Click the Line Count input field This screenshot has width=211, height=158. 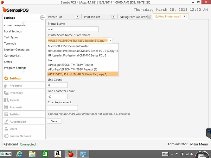[57, 85]
